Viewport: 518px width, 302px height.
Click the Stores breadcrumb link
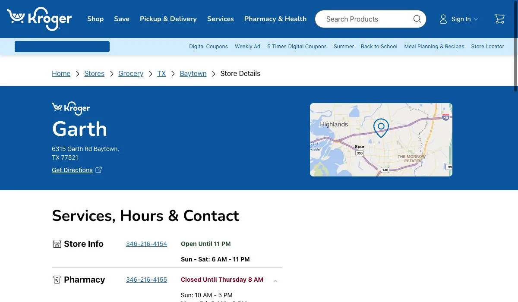pos(94,74)
